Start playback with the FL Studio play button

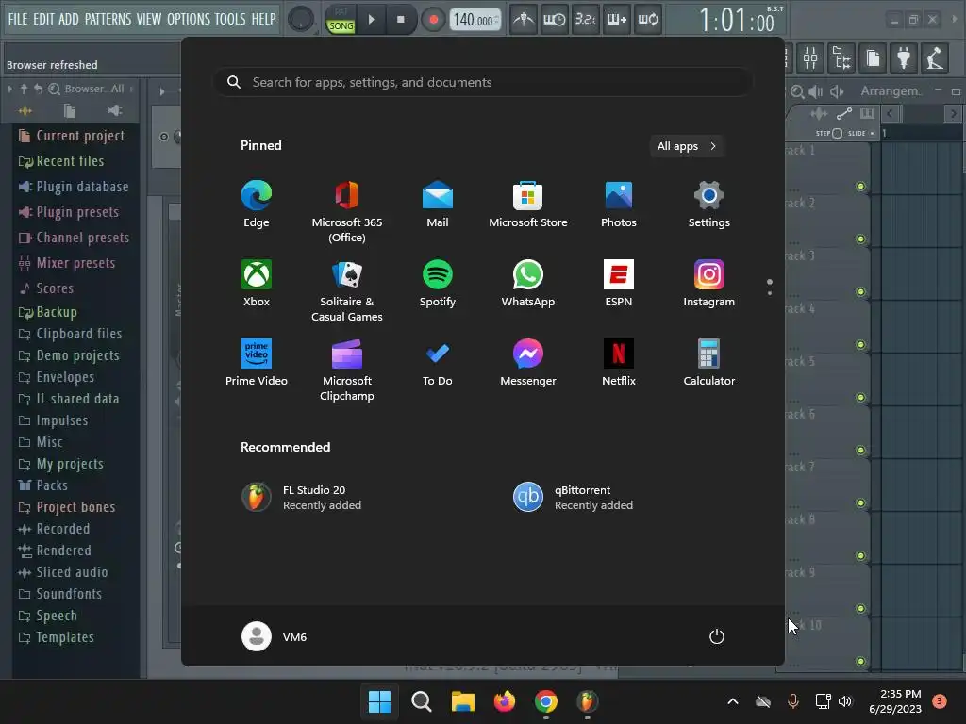371,20
